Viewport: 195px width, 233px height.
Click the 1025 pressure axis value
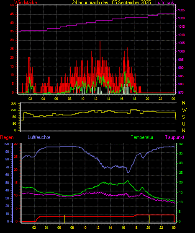(x=181, y=10)
